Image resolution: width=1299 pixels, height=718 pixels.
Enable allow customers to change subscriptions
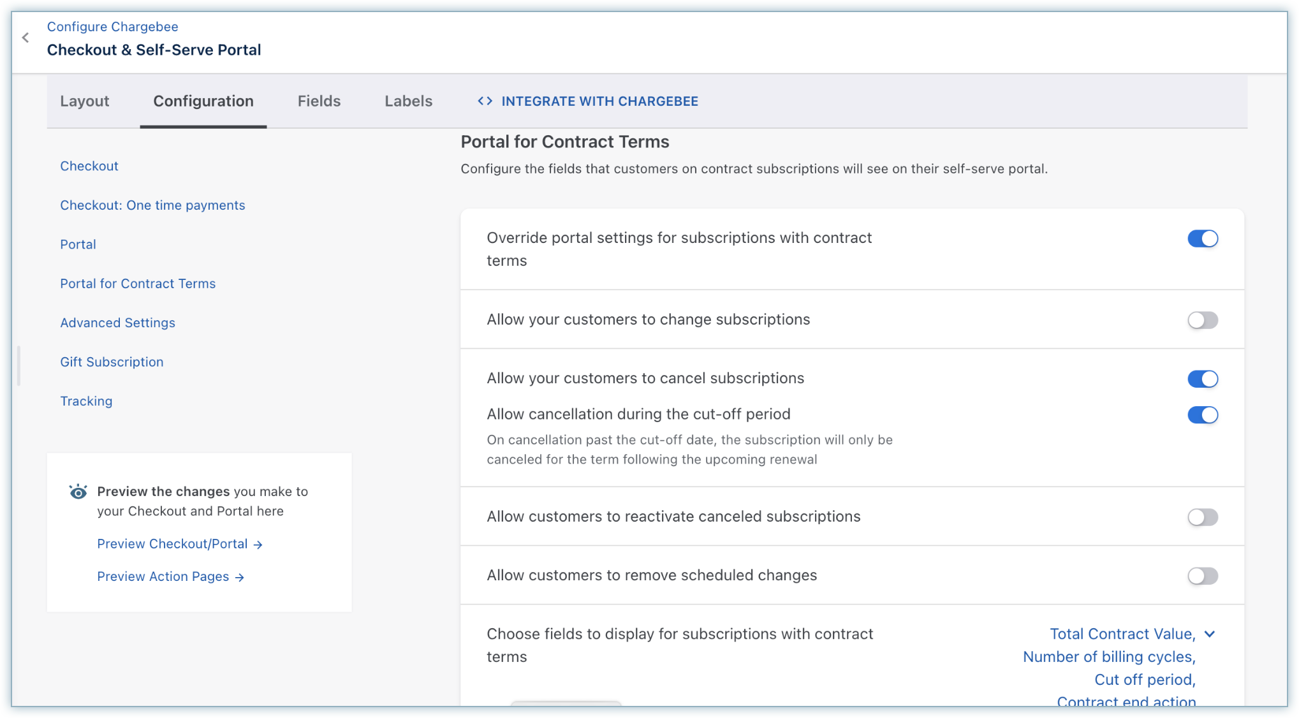(1202, 320)
